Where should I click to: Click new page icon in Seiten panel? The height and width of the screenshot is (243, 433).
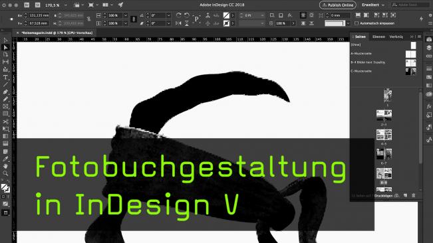405,195
